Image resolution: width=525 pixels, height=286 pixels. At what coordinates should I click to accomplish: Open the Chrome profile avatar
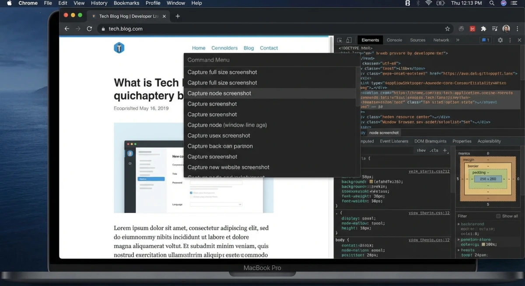506,29
